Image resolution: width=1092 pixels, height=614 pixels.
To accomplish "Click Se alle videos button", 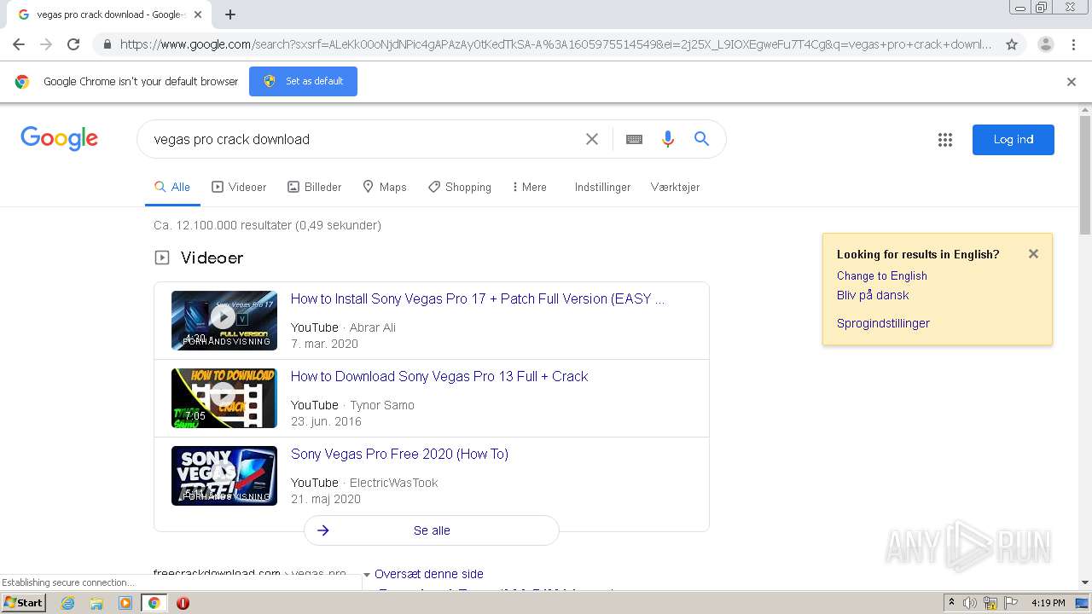I will [x=432, y=530].
